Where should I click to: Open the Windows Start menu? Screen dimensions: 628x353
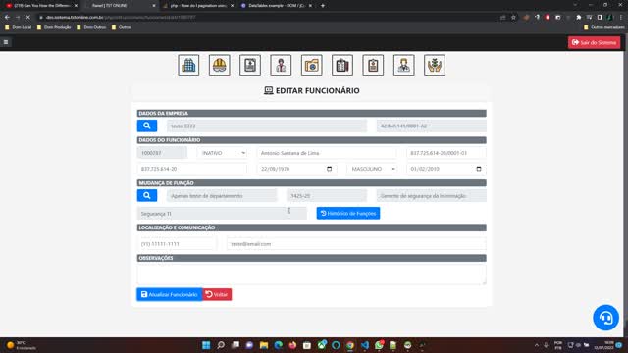tap(206, 345)
